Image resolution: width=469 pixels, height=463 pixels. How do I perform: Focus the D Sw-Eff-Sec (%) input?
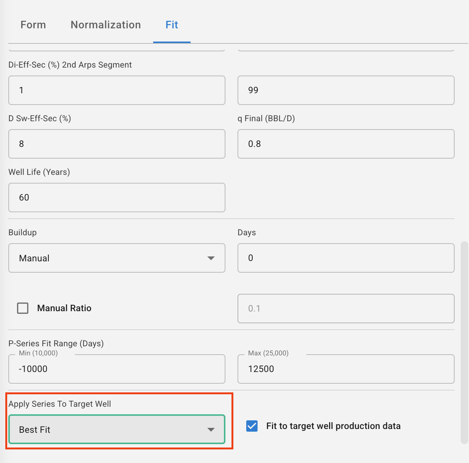coord(116,144)
